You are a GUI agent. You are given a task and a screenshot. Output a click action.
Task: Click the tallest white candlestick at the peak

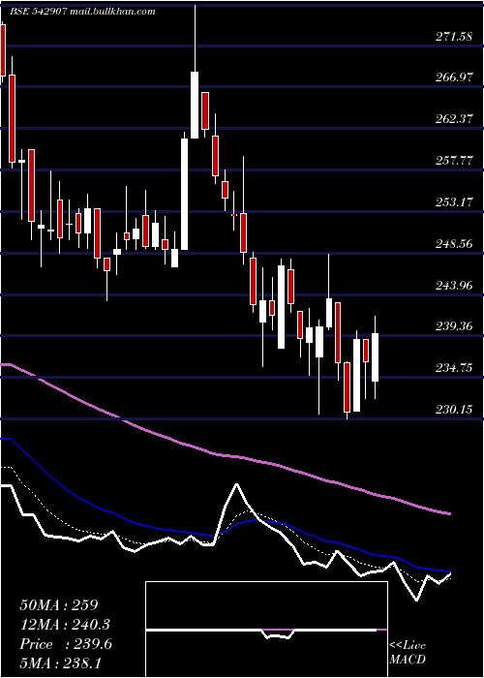195,105
